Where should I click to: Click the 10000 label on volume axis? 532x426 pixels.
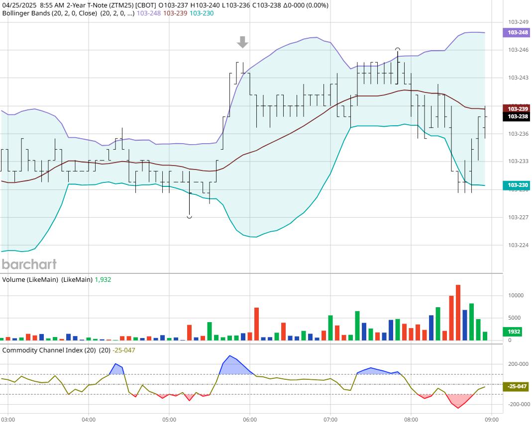(516, 295)
